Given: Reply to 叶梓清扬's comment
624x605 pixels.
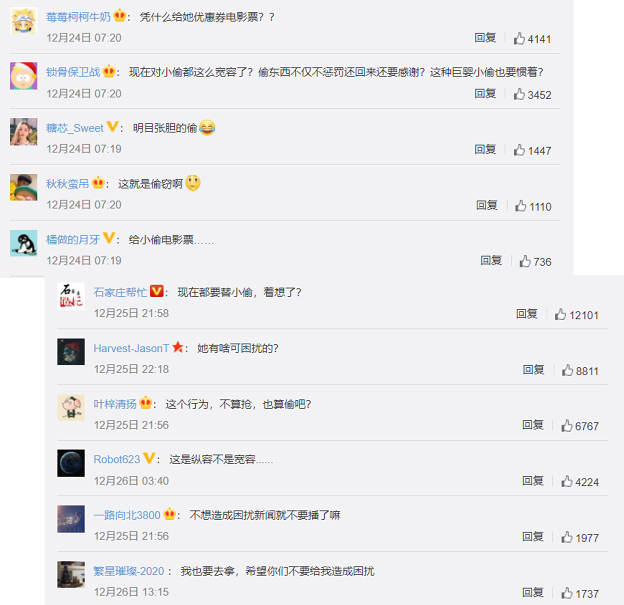Looking at the screenshot, I should click(x=533, y=425).
